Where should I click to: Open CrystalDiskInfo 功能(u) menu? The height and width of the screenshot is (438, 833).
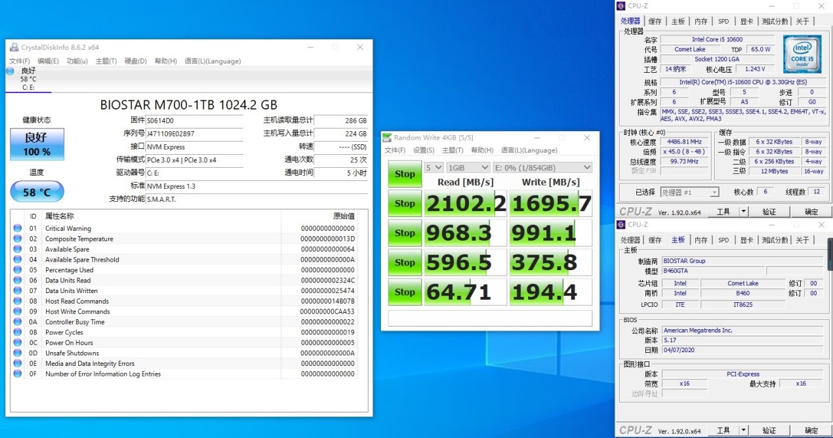pos(77,61)
